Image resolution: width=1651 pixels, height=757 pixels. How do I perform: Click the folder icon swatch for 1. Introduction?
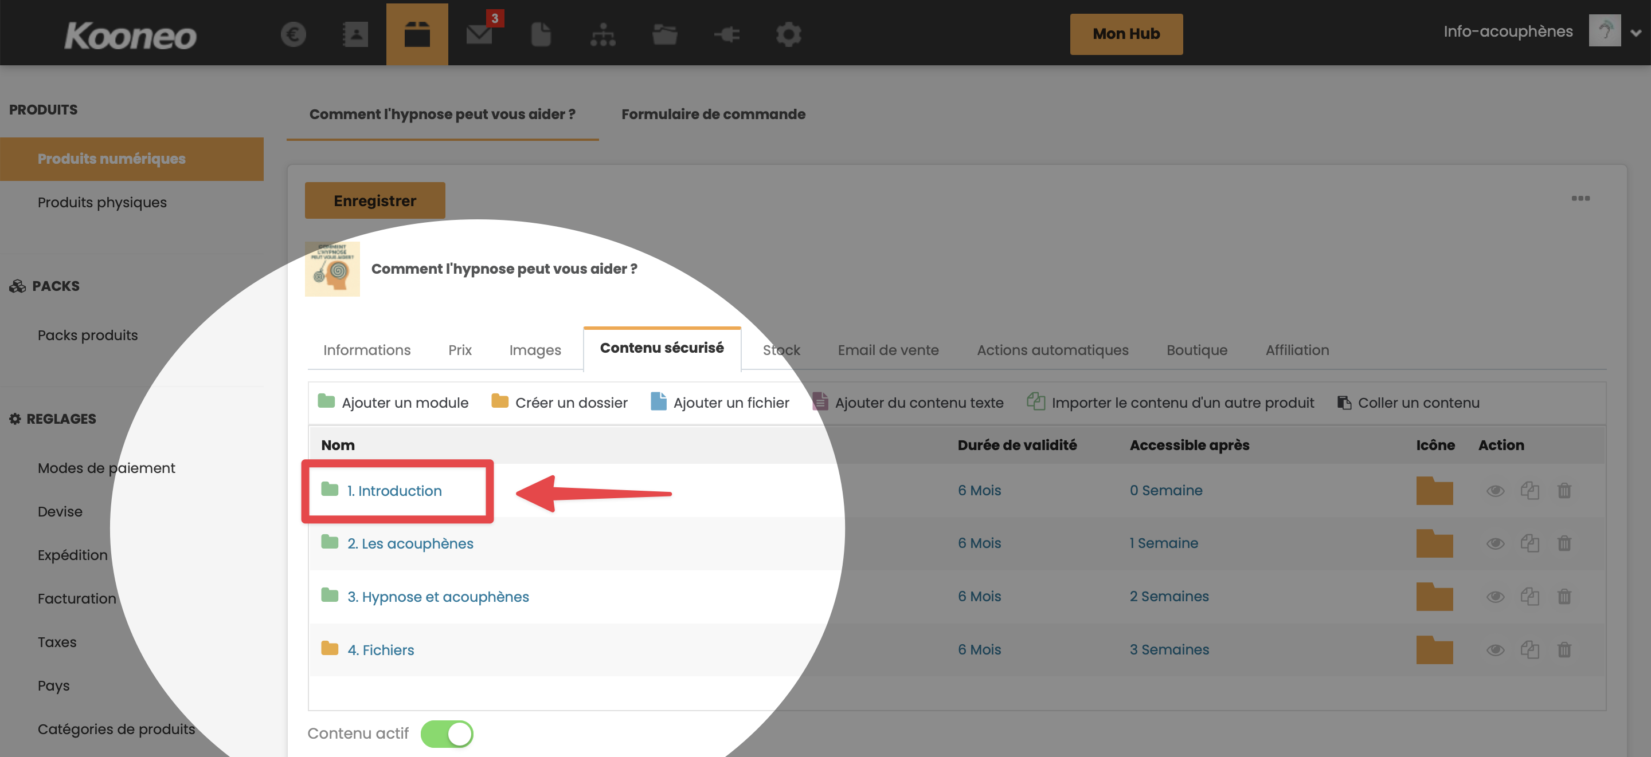point(1434,491)
